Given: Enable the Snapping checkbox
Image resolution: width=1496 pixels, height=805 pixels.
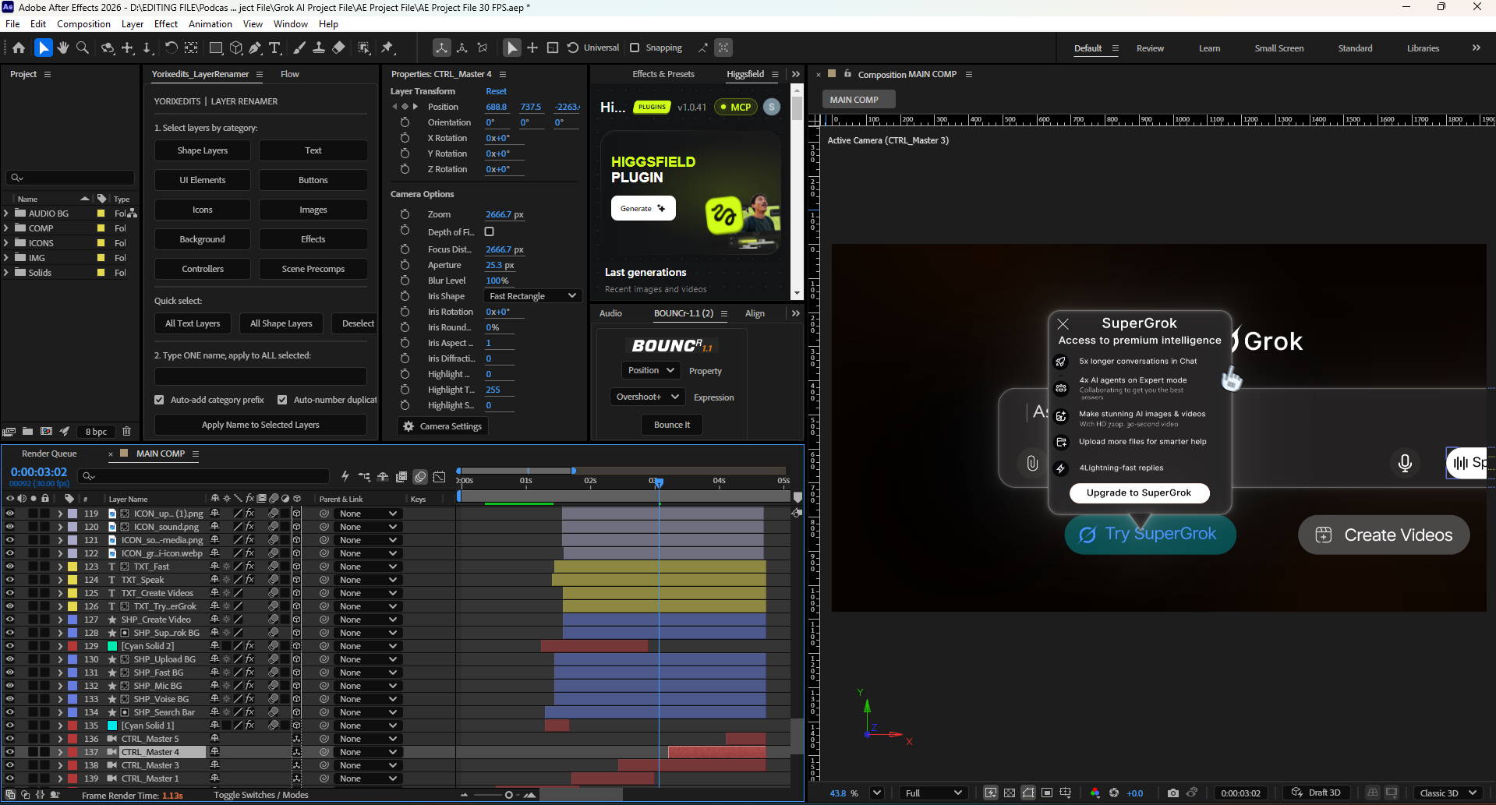Looking at the screenshot, I should (635, 48).
